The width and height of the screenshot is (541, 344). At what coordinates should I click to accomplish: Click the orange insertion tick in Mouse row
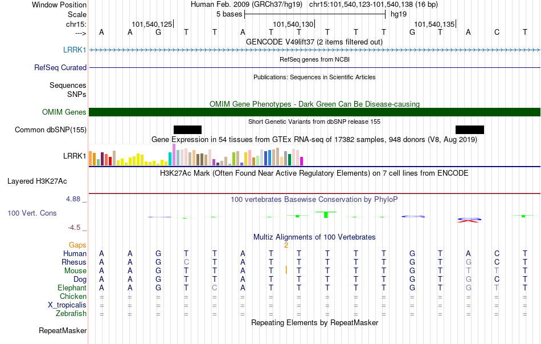pyautogui.click(x=286, y=270)
